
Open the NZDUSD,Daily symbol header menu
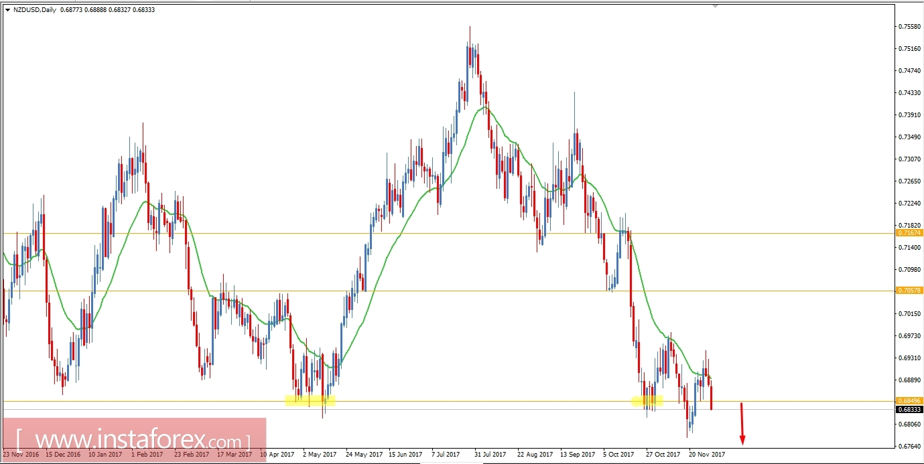tap(34, 11)
